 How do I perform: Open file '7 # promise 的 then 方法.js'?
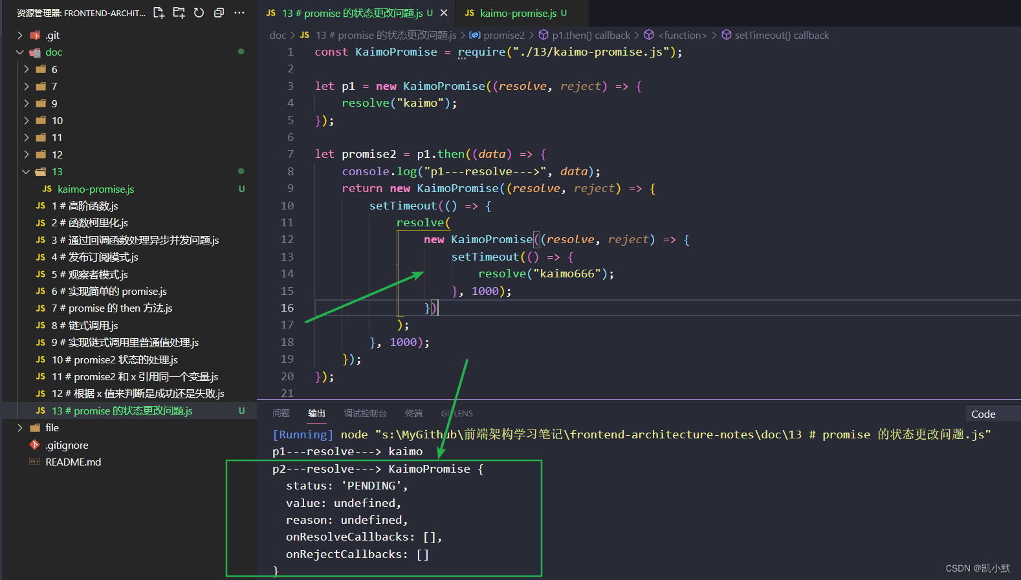(x=112, y=308)
